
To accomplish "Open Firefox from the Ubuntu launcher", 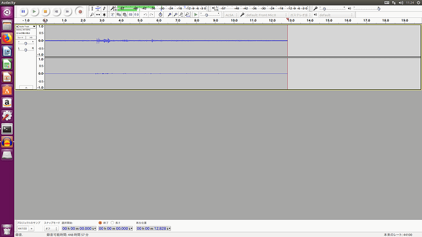I will pyautogui.click(x=7, y=38).
